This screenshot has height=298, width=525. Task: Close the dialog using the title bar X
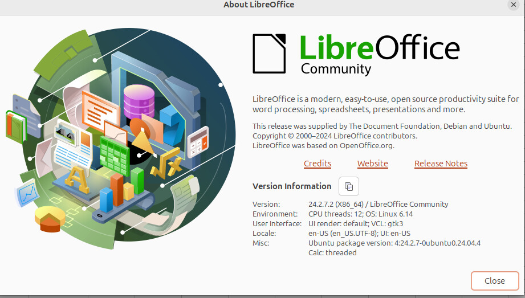coord(513,5)
